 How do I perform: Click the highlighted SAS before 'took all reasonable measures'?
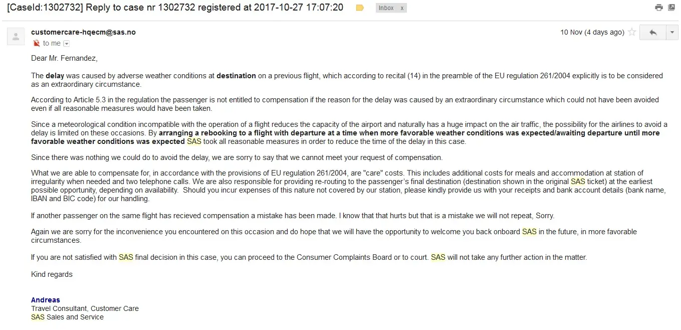(x=194, y=141)
